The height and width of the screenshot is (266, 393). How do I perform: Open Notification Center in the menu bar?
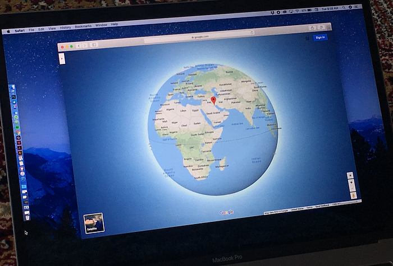click(x=357, y=7)
